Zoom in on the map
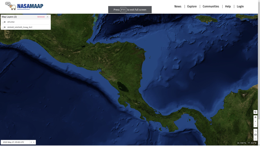The height and width of the screenshot is (146, 260). pos(255,121)
